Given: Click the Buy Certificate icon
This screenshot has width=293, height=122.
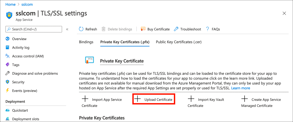Looking at the screenshot, I should coord(143,29).
